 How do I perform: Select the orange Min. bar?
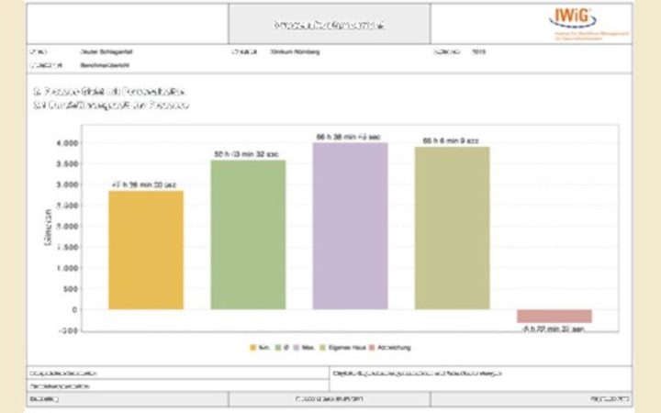click(x=146, y=250)
